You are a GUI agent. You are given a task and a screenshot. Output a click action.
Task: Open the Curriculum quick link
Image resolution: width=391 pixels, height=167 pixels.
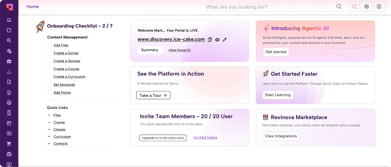tap(62, 137)
